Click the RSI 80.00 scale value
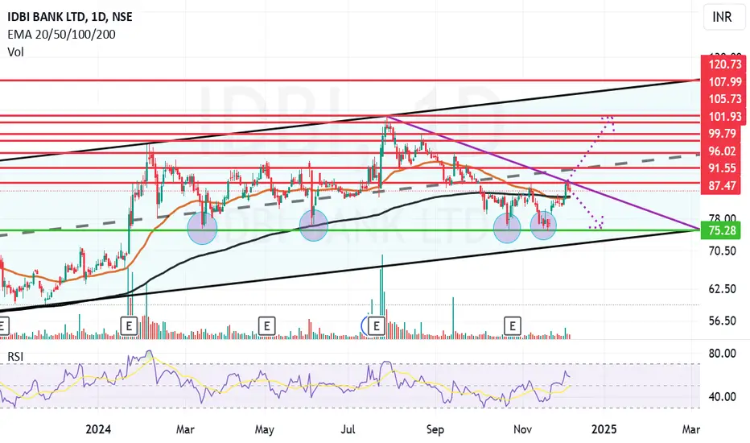The width and height of the screenshot is (750, 443). (x=723, y=354)
